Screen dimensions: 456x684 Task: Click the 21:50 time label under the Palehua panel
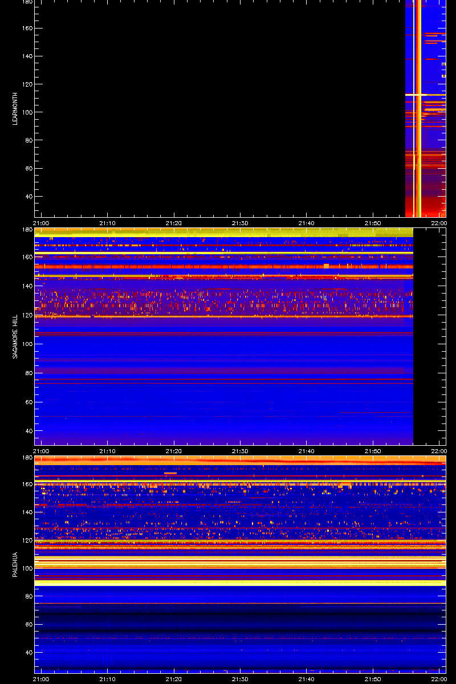click(x=373, y=679)
